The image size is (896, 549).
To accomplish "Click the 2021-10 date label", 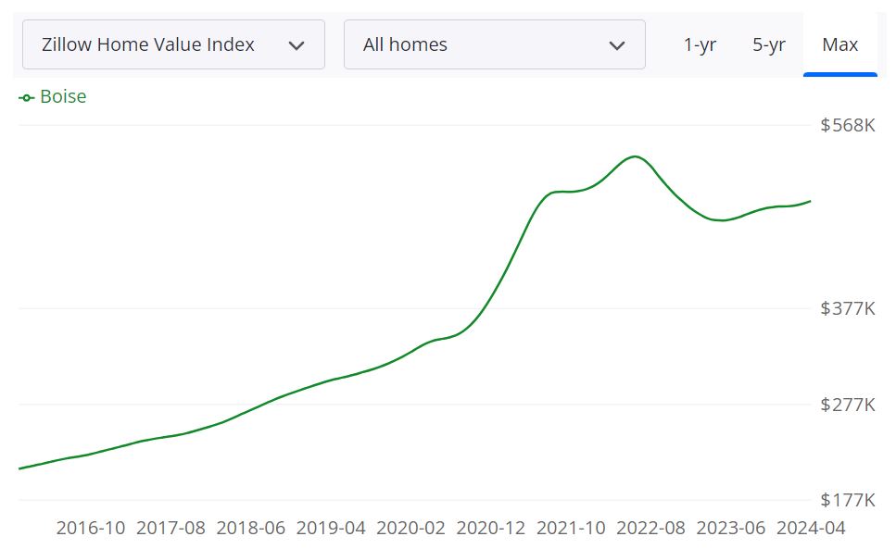I will (570, 528).
